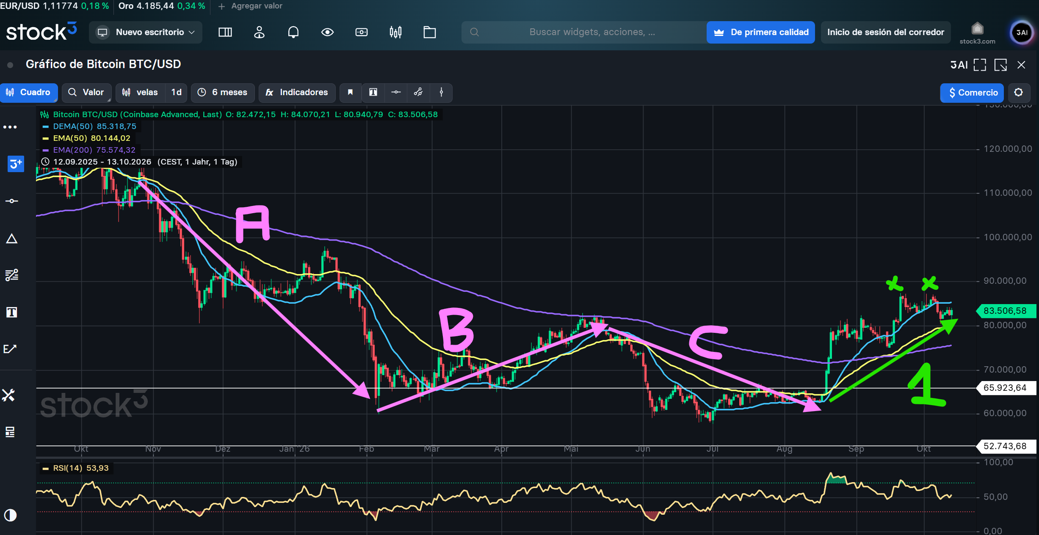Open the folder icon in top bar
Viewport: 1039px width, 535px height.
point(429,32)
